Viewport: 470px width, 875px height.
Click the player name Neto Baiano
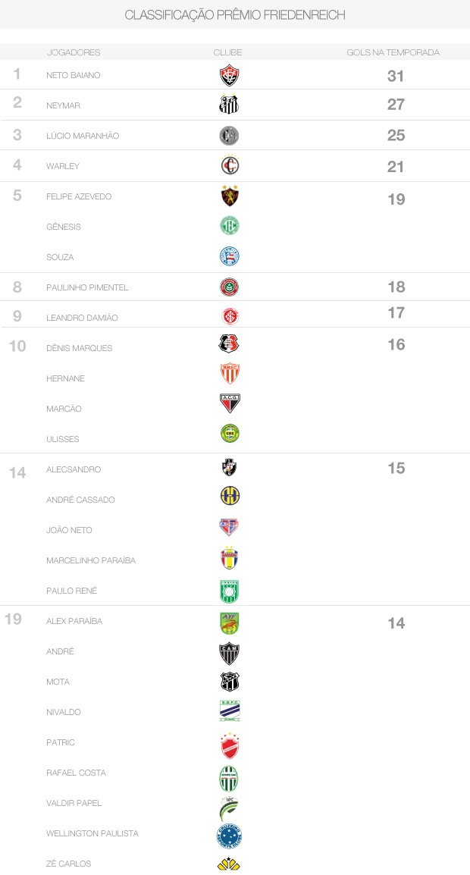point(73,75)
